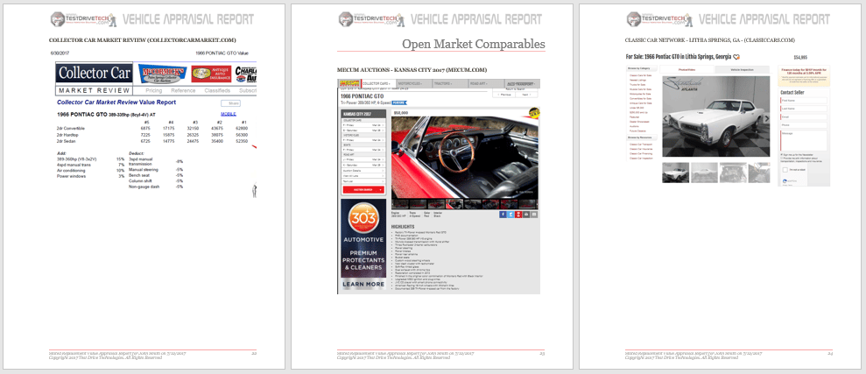Click the Mecum logo in site header
866x374 pixels.
349,83
